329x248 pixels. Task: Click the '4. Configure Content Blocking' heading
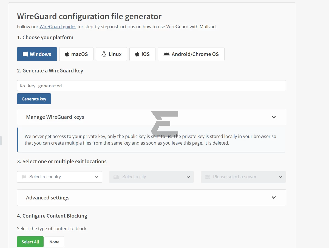click(52, 216)
